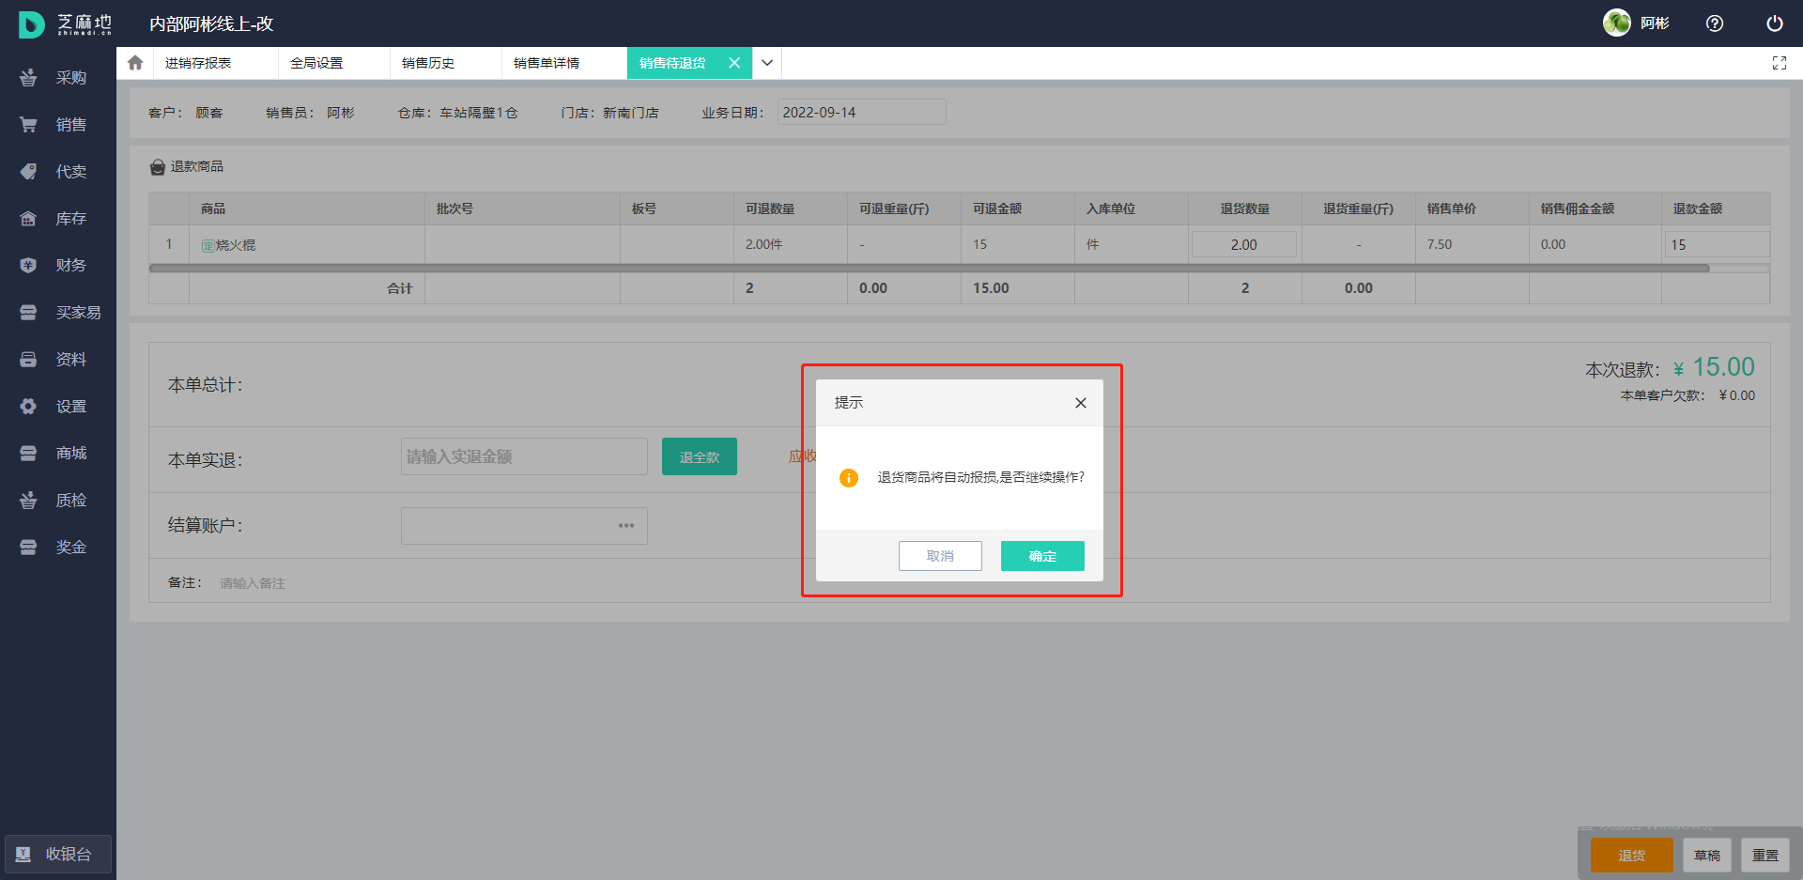The image size is (1803, 880).
Task: Open the 代卖 consignment sidebar menu
Action: pyautogui.click(x=56, y=172)
